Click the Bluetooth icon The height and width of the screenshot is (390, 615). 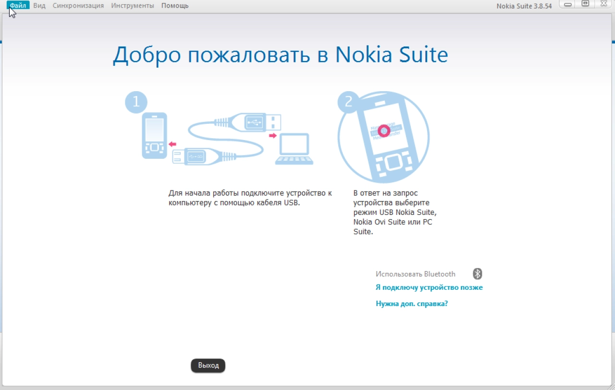[477, 274]
